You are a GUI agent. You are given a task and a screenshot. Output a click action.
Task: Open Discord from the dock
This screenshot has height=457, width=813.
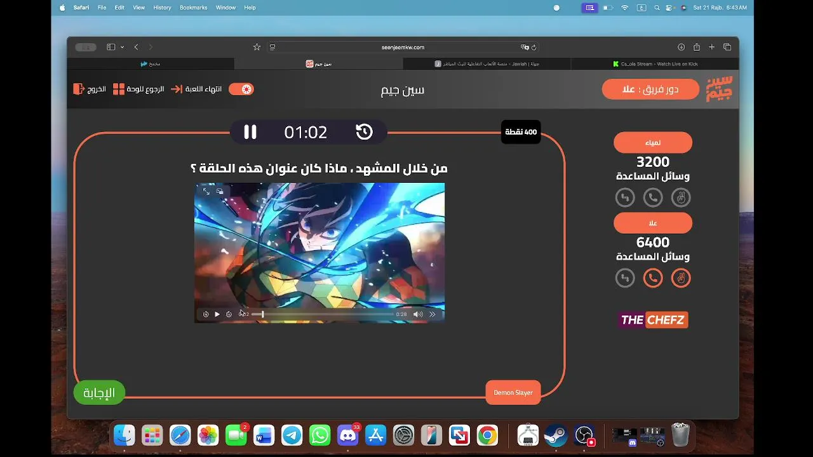point(348,435)
